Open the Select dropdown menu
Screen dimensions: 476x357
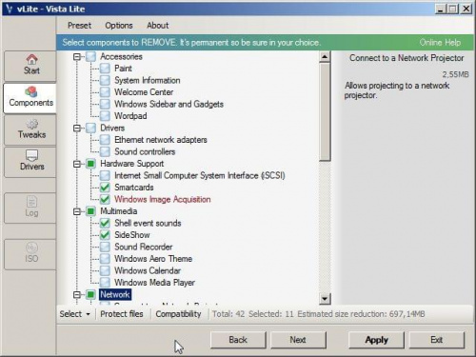75,314
